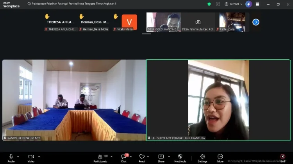Viewport: 293px width, 164px height.
Task: Toggle the Audio microphone mute
Action: click(11, 157)
